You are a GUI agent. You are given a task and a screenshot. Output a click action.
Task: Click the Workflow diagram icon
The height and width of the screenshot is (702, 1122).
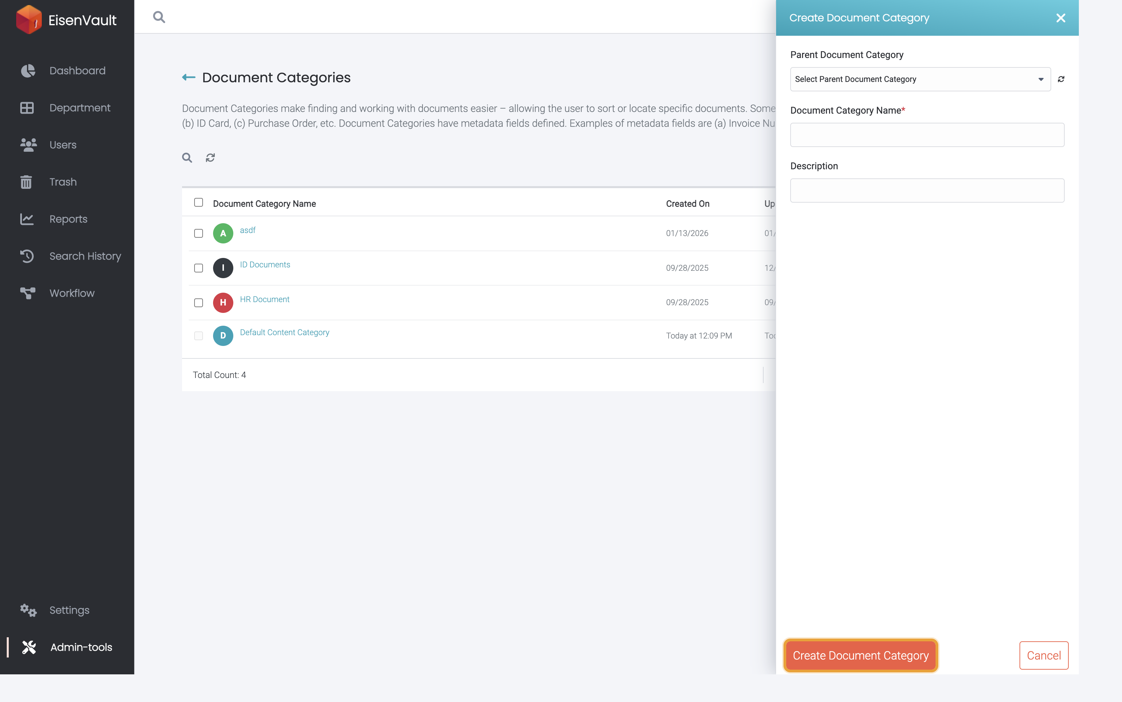click(27, 293)
